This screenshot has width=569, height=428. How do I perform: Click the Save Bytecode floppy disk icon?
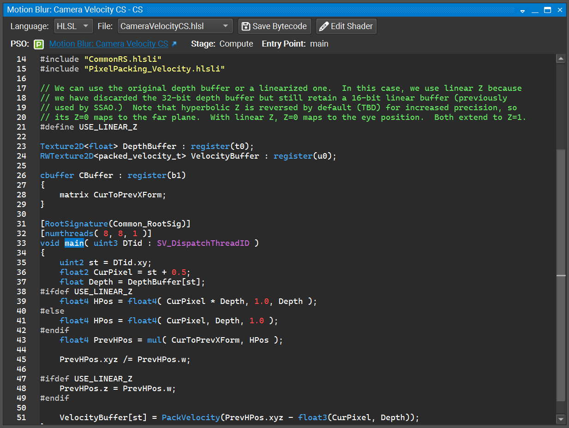click(245, 26)
